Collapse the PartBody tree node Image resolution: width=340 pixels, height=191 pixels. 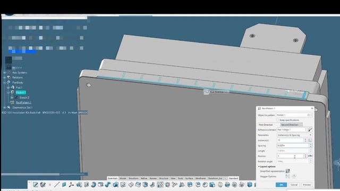coord(5,83)
